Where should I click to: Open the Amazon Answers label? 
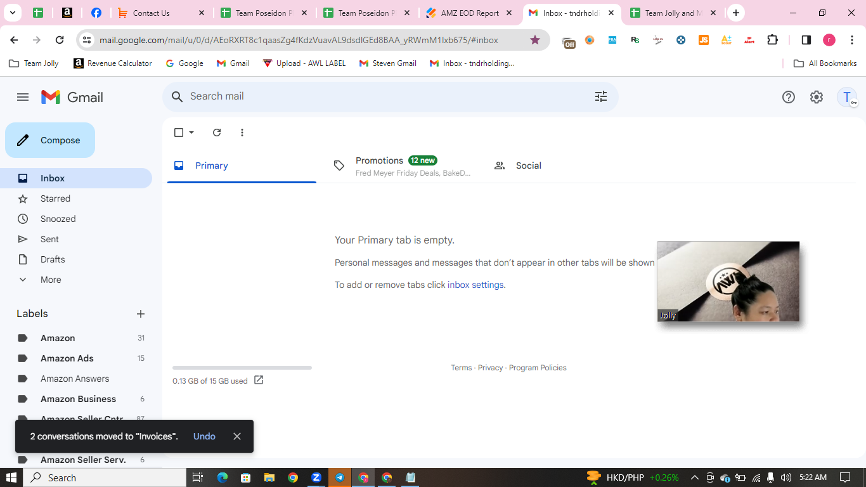[76, 379]
